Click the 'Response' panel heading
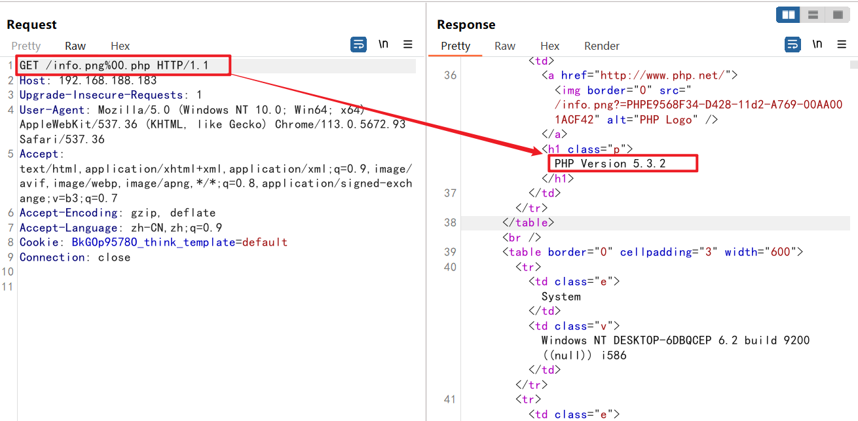 tap(466, 24)
